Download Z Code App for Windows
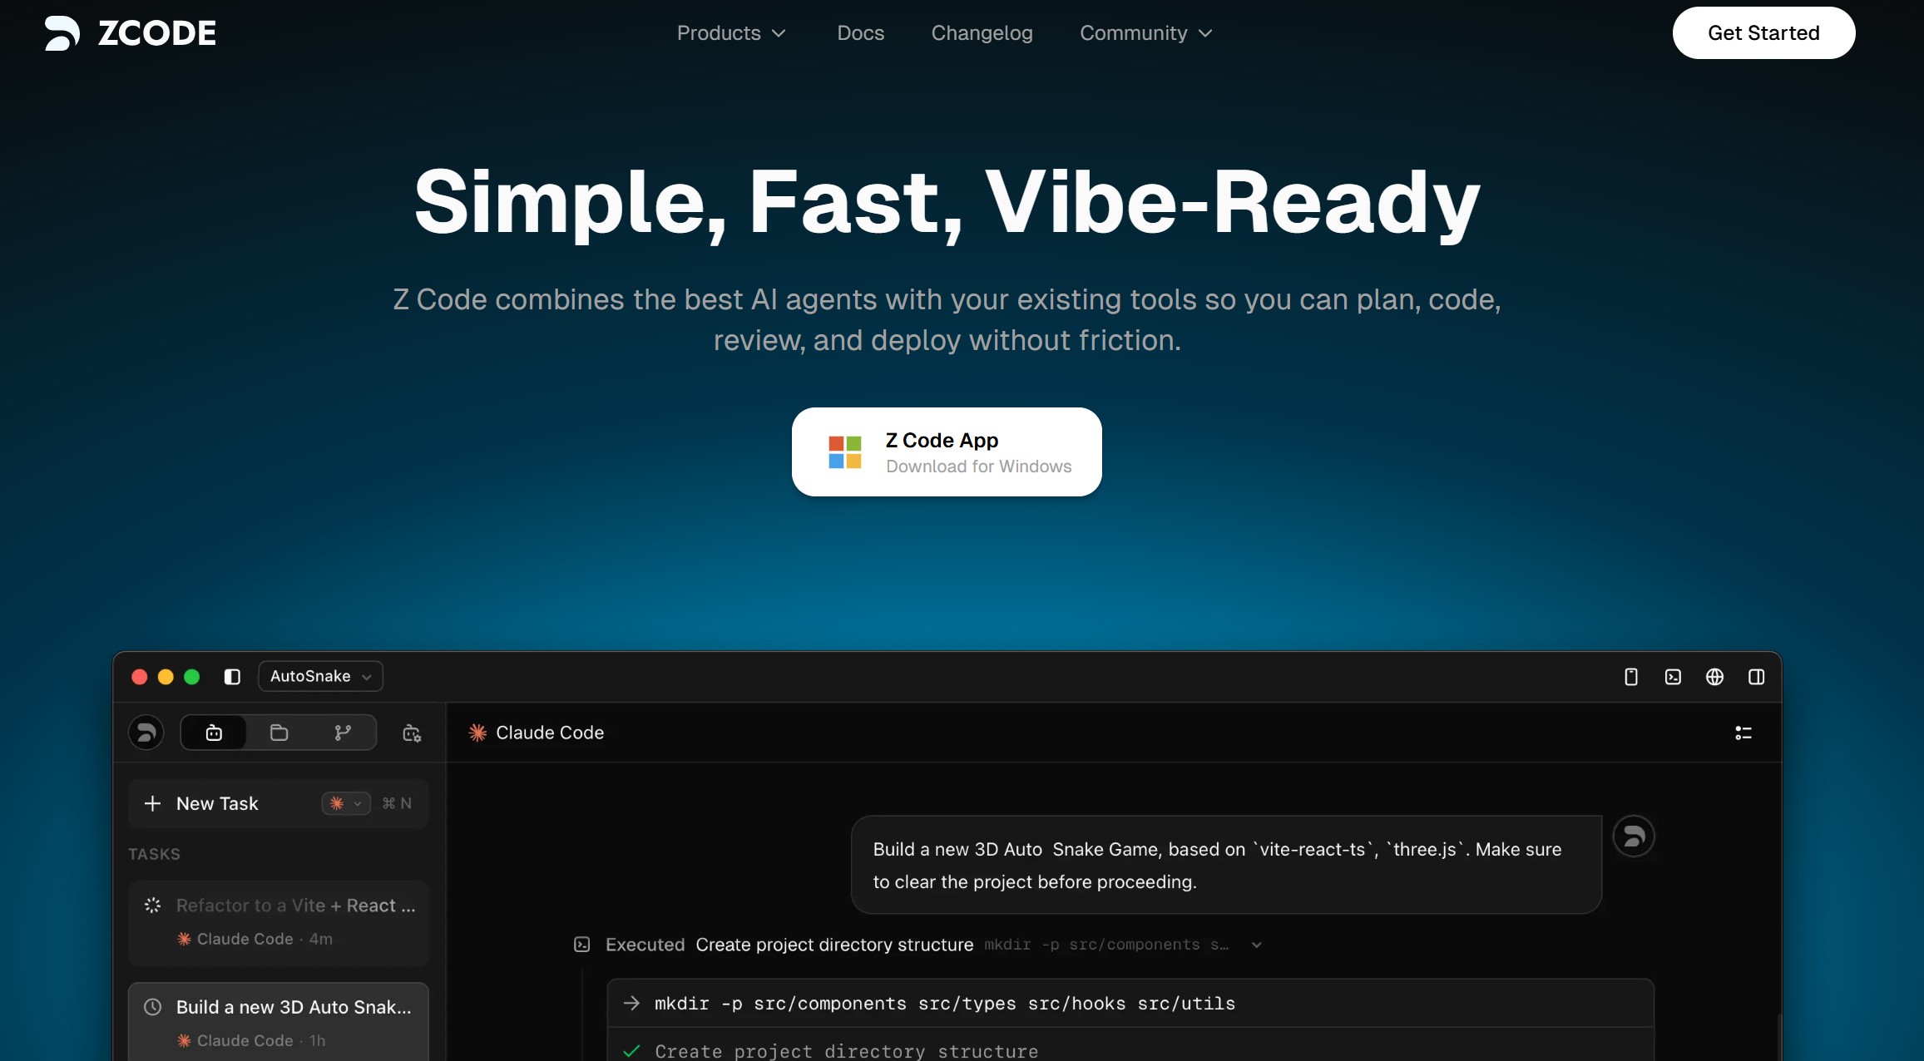Image resolution: width=1924 pixels, height=1061 pixels. point(947,452)
